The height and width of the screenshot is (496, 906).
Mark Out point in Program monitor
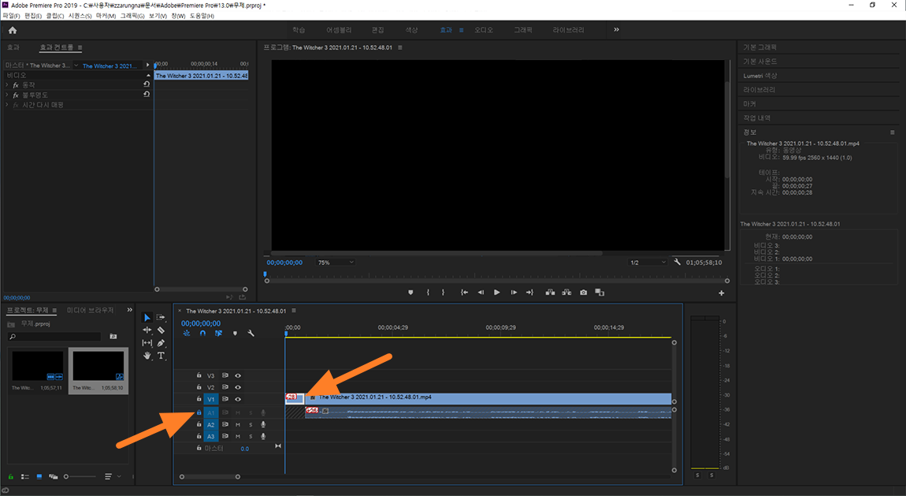point(444,293)
